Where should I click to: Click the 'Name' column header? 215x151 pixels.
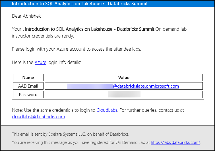click(x=28, y=77)
